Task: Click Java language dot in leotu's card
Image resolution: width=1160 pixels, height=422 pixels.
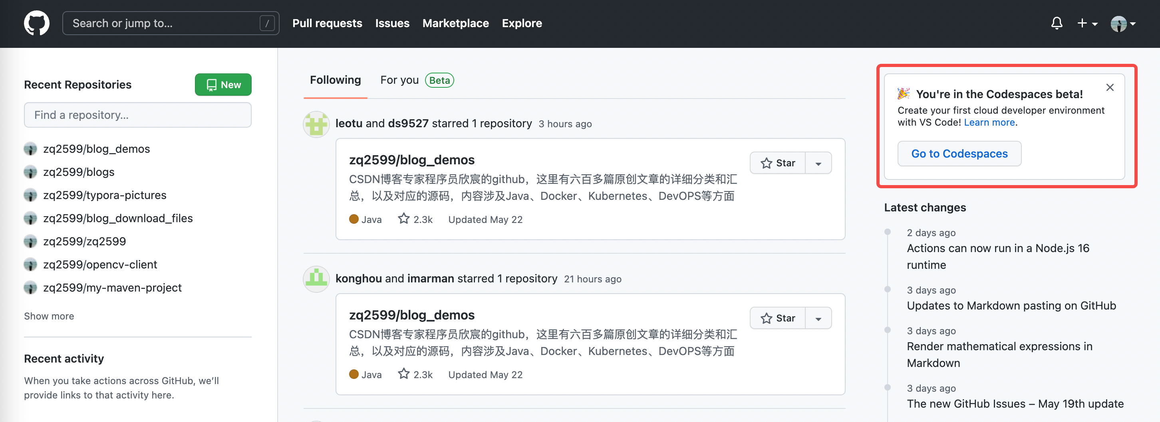Action: pos(354,219)
